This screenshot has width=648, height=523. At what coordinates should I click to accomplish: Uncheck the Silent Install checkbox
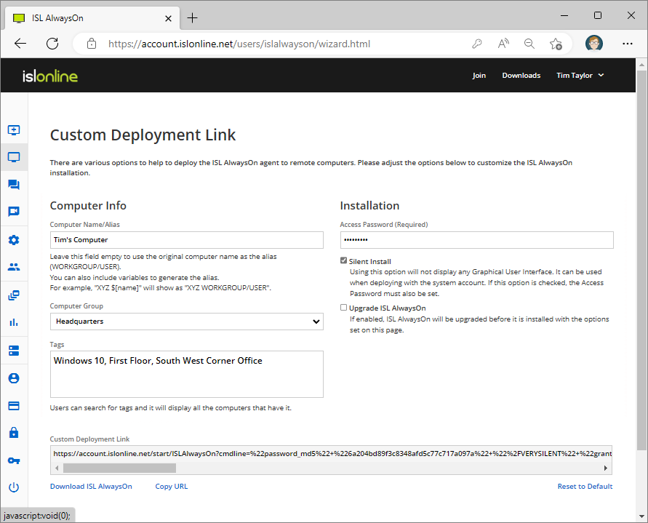click(x=343, y=261)
